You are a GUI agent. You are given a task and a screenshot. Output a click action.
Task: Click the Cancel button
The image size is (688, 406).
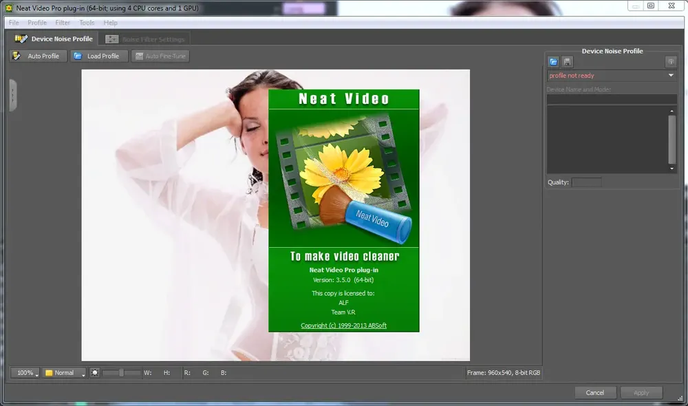[595, 392]
